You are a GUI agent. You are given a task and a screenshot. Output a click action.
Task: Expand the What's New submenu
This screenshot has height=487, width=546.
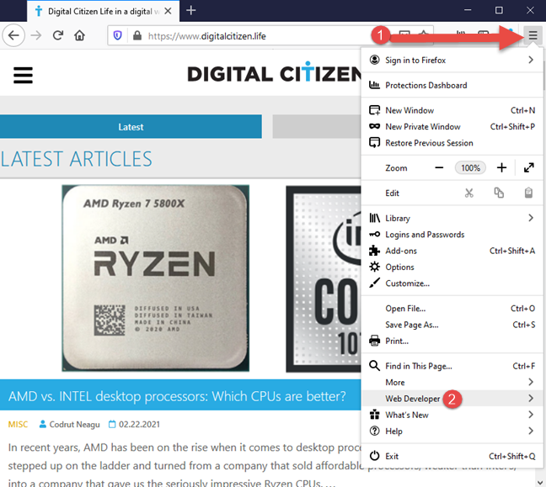pyautogui.click(x=452, y=415)
